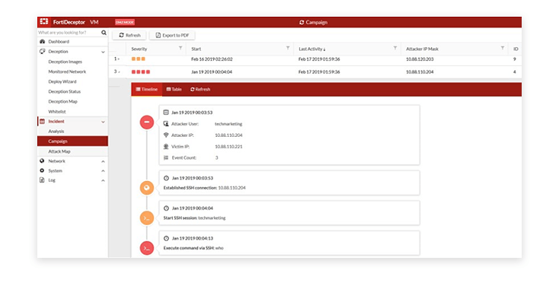Open filter for Attacker IP Mask column
This screenshot has height=286, width=559.
pos(503,48)
